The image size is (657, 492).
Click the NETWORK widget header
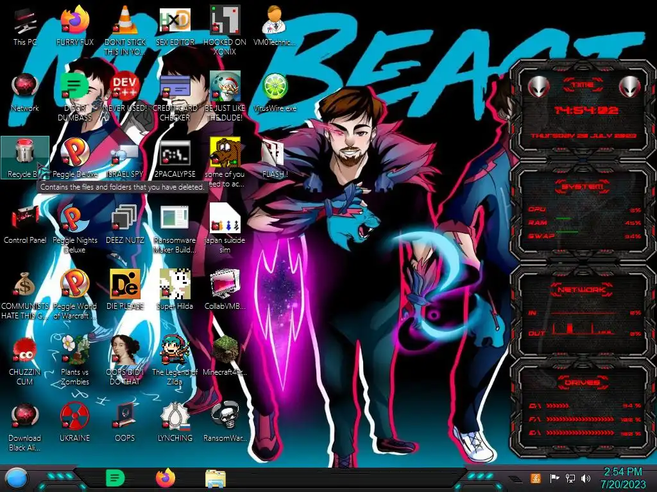tap(583, 290)
